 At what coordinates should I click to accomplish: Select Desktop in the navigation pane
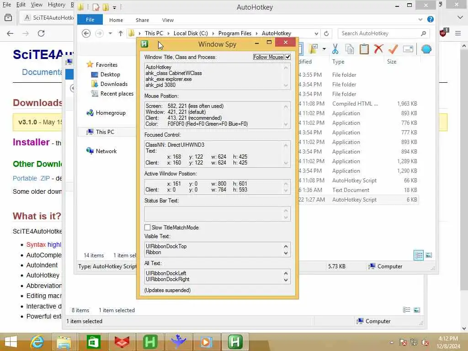tap(110, 74)
